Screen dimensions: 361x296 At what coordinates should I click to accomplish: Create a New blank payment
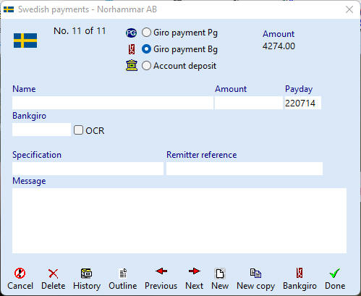tap(220, 274)
